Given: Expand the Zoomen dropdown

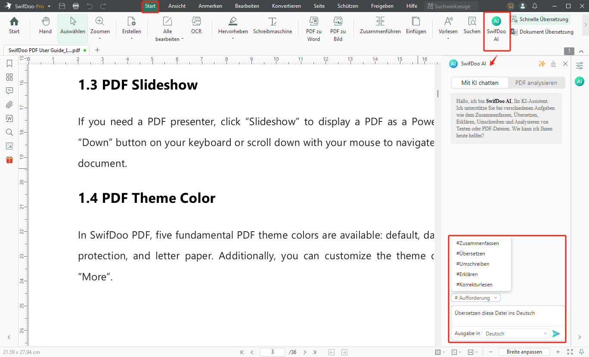Looking at the screenshot, I should (x=100, y=38).
